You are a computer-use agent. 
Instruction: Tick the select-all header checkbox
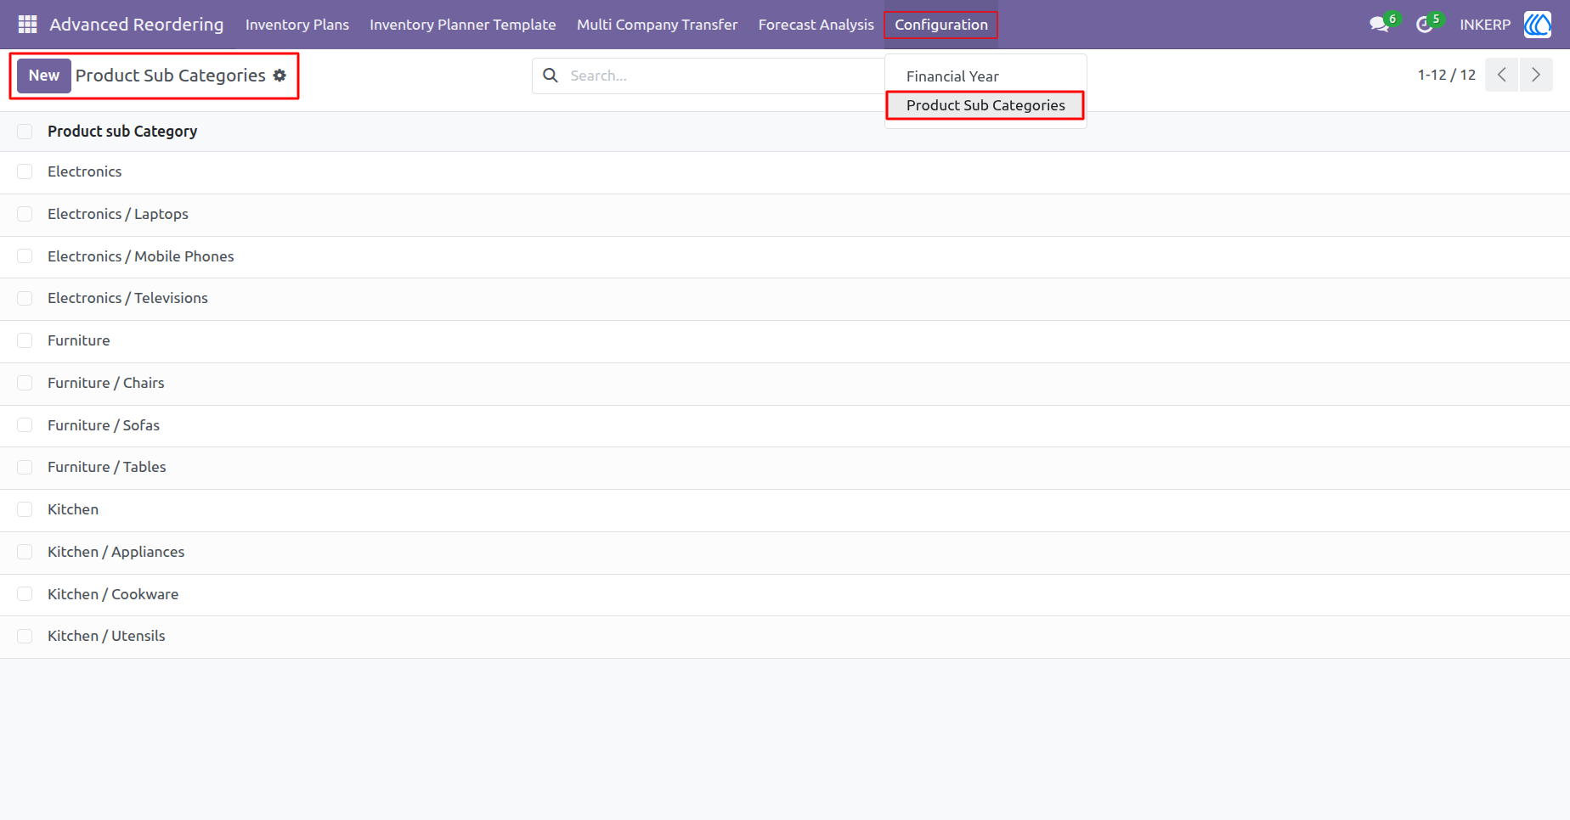25,132
